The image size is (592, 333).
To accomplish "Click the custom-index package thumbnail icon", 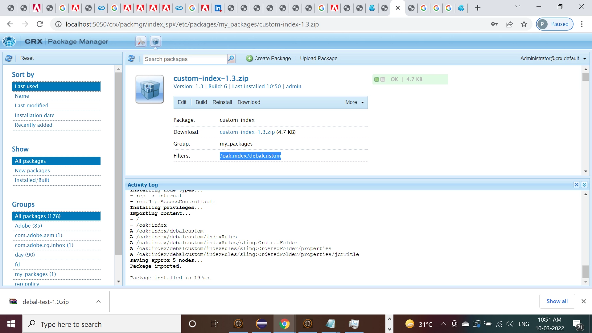I will pyautogui.click(x=150, y=89).
